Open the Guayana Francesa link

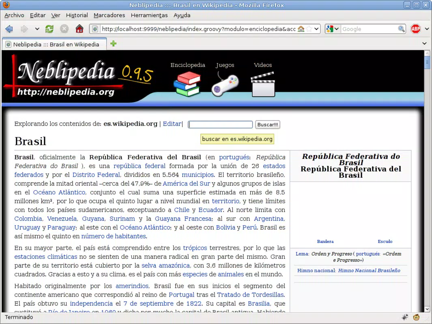coord(183,219)
